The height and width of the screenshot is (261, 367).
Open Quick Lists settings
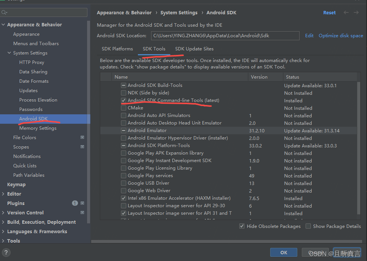pyautogui.click(x=25, y=166)
